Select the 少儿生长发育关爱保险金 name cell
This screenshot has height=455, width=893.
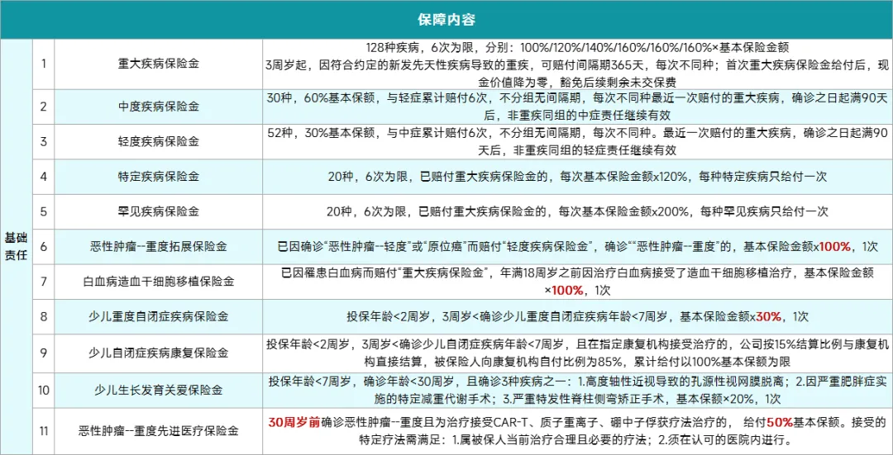[x=159, y=389]
